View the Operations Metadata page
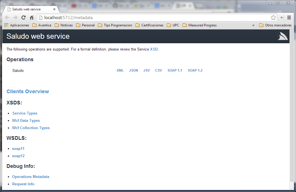This screenshot has width=296, height=192. 30,177
